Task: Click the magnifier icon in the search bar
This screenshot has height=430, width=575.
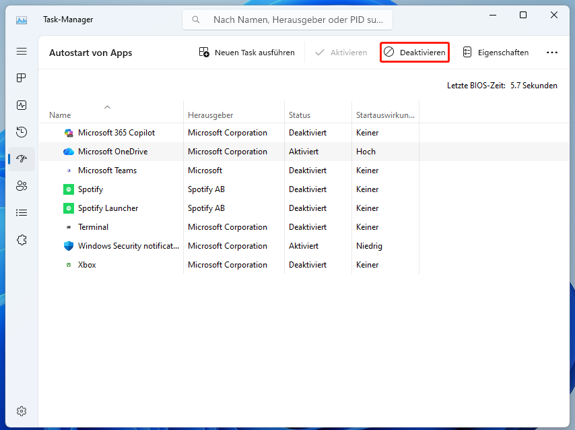Action: [x=195, y=20]
